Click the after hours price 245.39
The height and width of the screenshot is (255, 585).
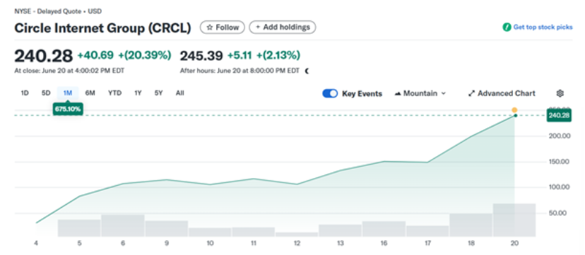pos(201,56)
